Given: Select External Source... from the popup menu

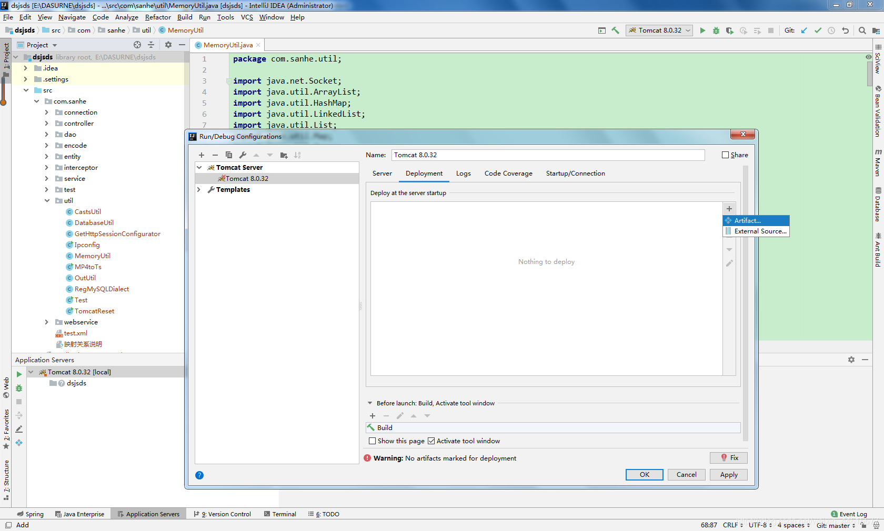Looking at the screenshot, I should point(756,231).
